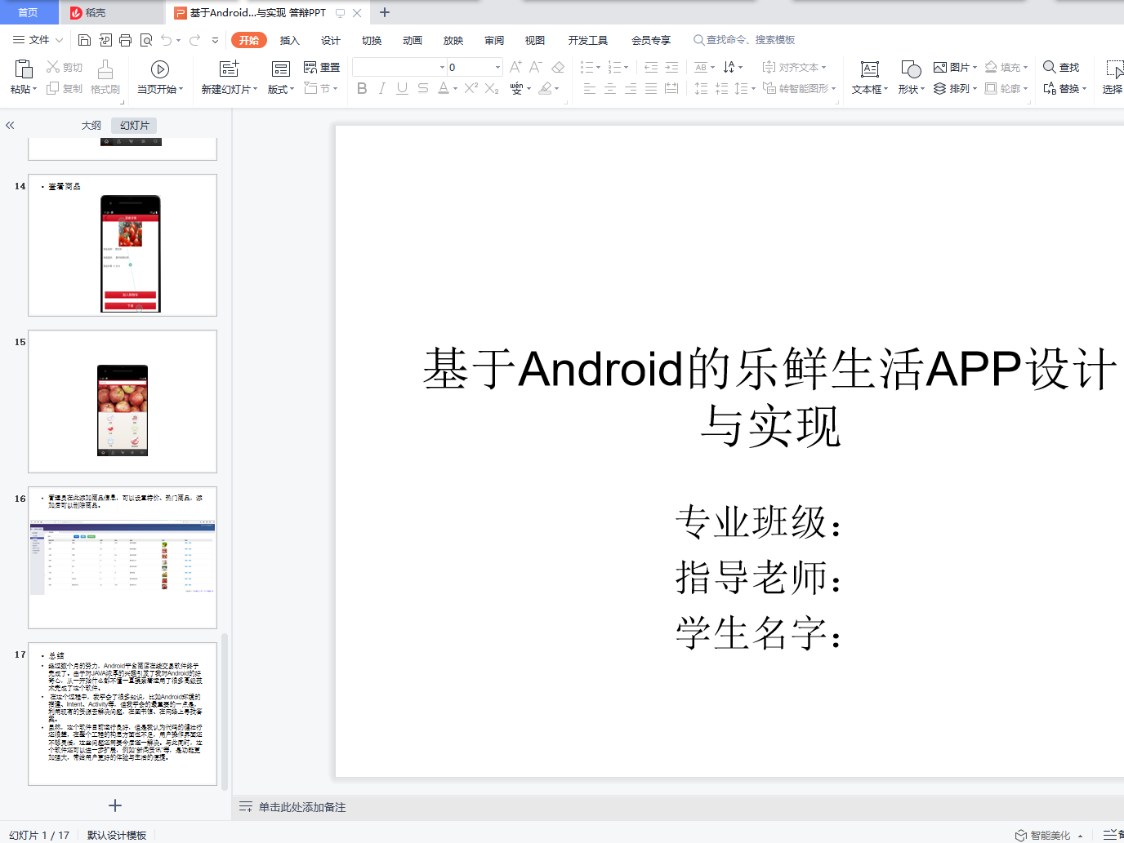Click the Print icon

pyautogui.click(x=125, y=40)
